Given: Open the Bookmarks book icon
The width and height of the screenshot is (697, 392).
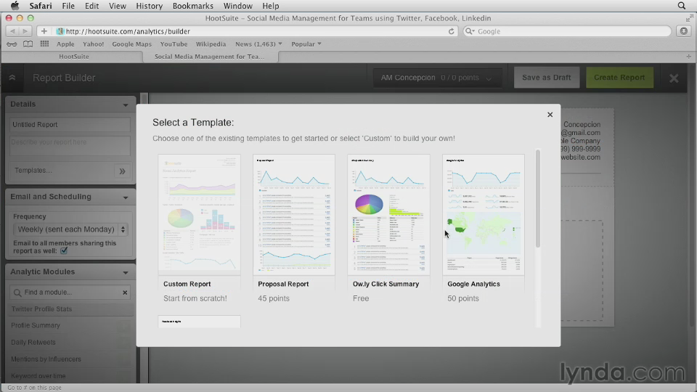Looking at the screenshot, I should [x=28, y=44].
